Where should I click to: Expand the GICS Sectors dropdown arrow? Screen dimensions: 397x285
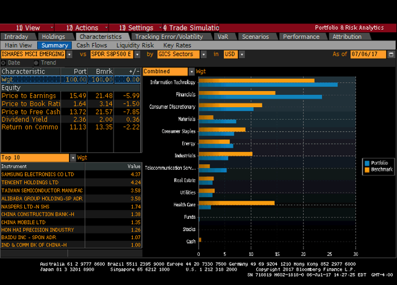click(x=203, y=55)
